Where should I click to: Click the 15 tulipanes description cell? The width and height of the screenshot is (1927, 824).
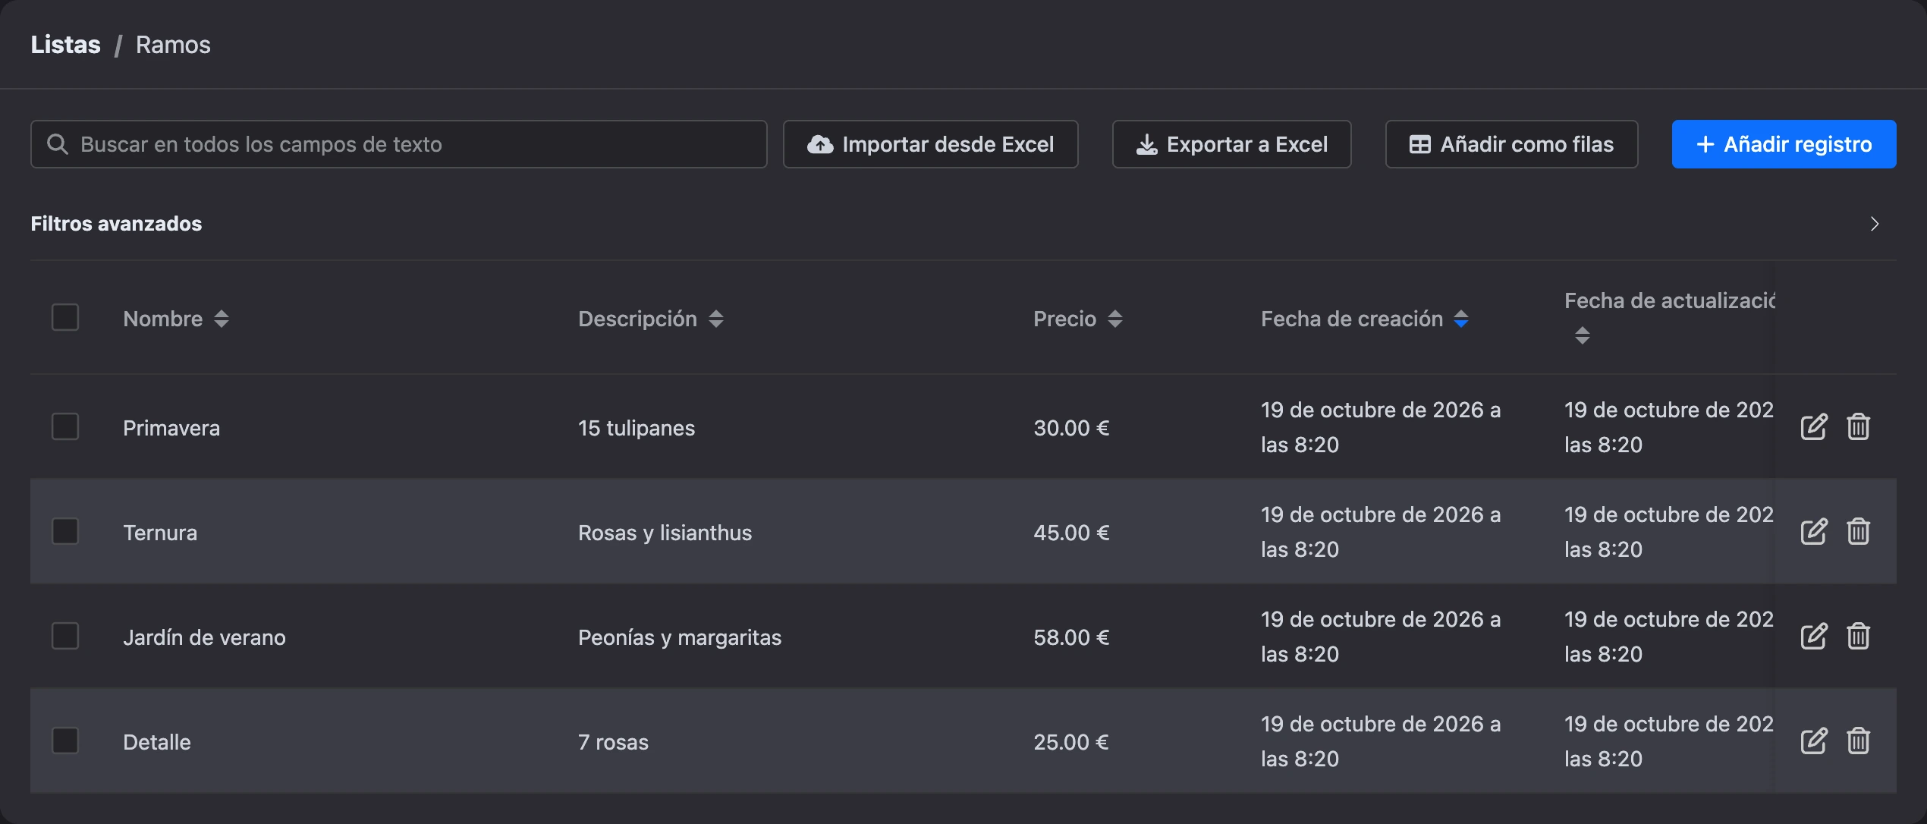[637, 428]
